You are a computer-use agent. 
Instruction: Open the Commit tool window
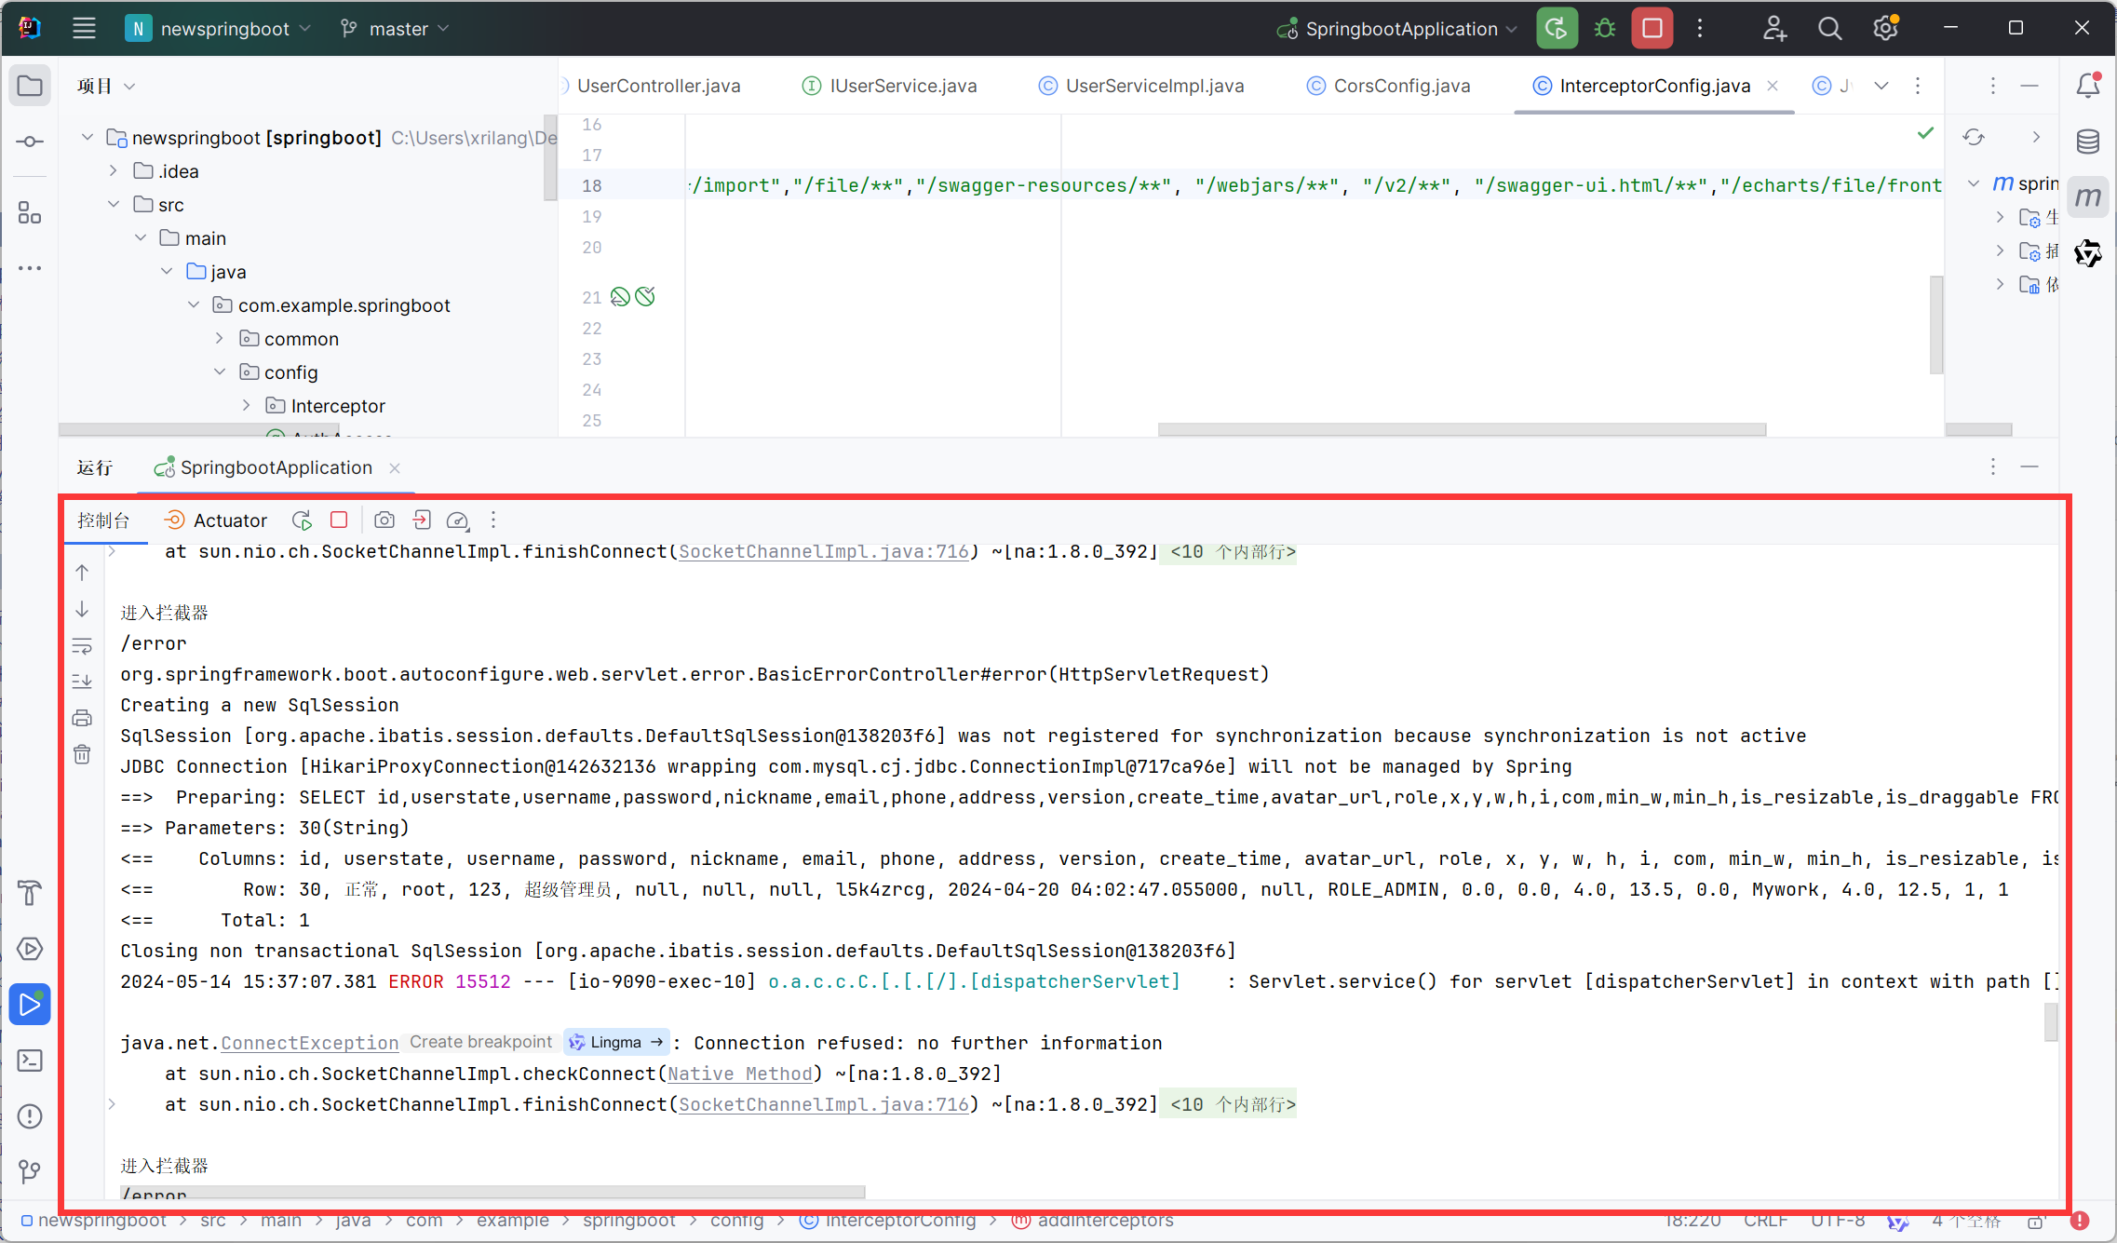[x=30, y=142]
